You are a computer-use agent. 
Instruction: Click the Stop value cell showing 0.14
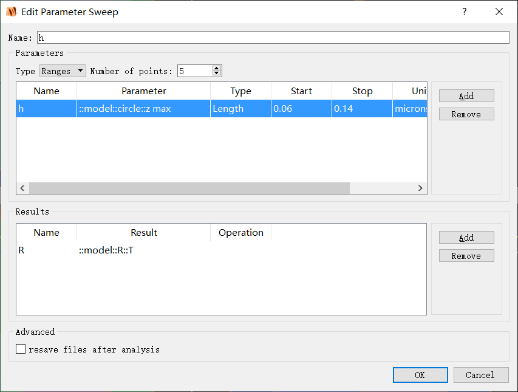tap(362, 108)
